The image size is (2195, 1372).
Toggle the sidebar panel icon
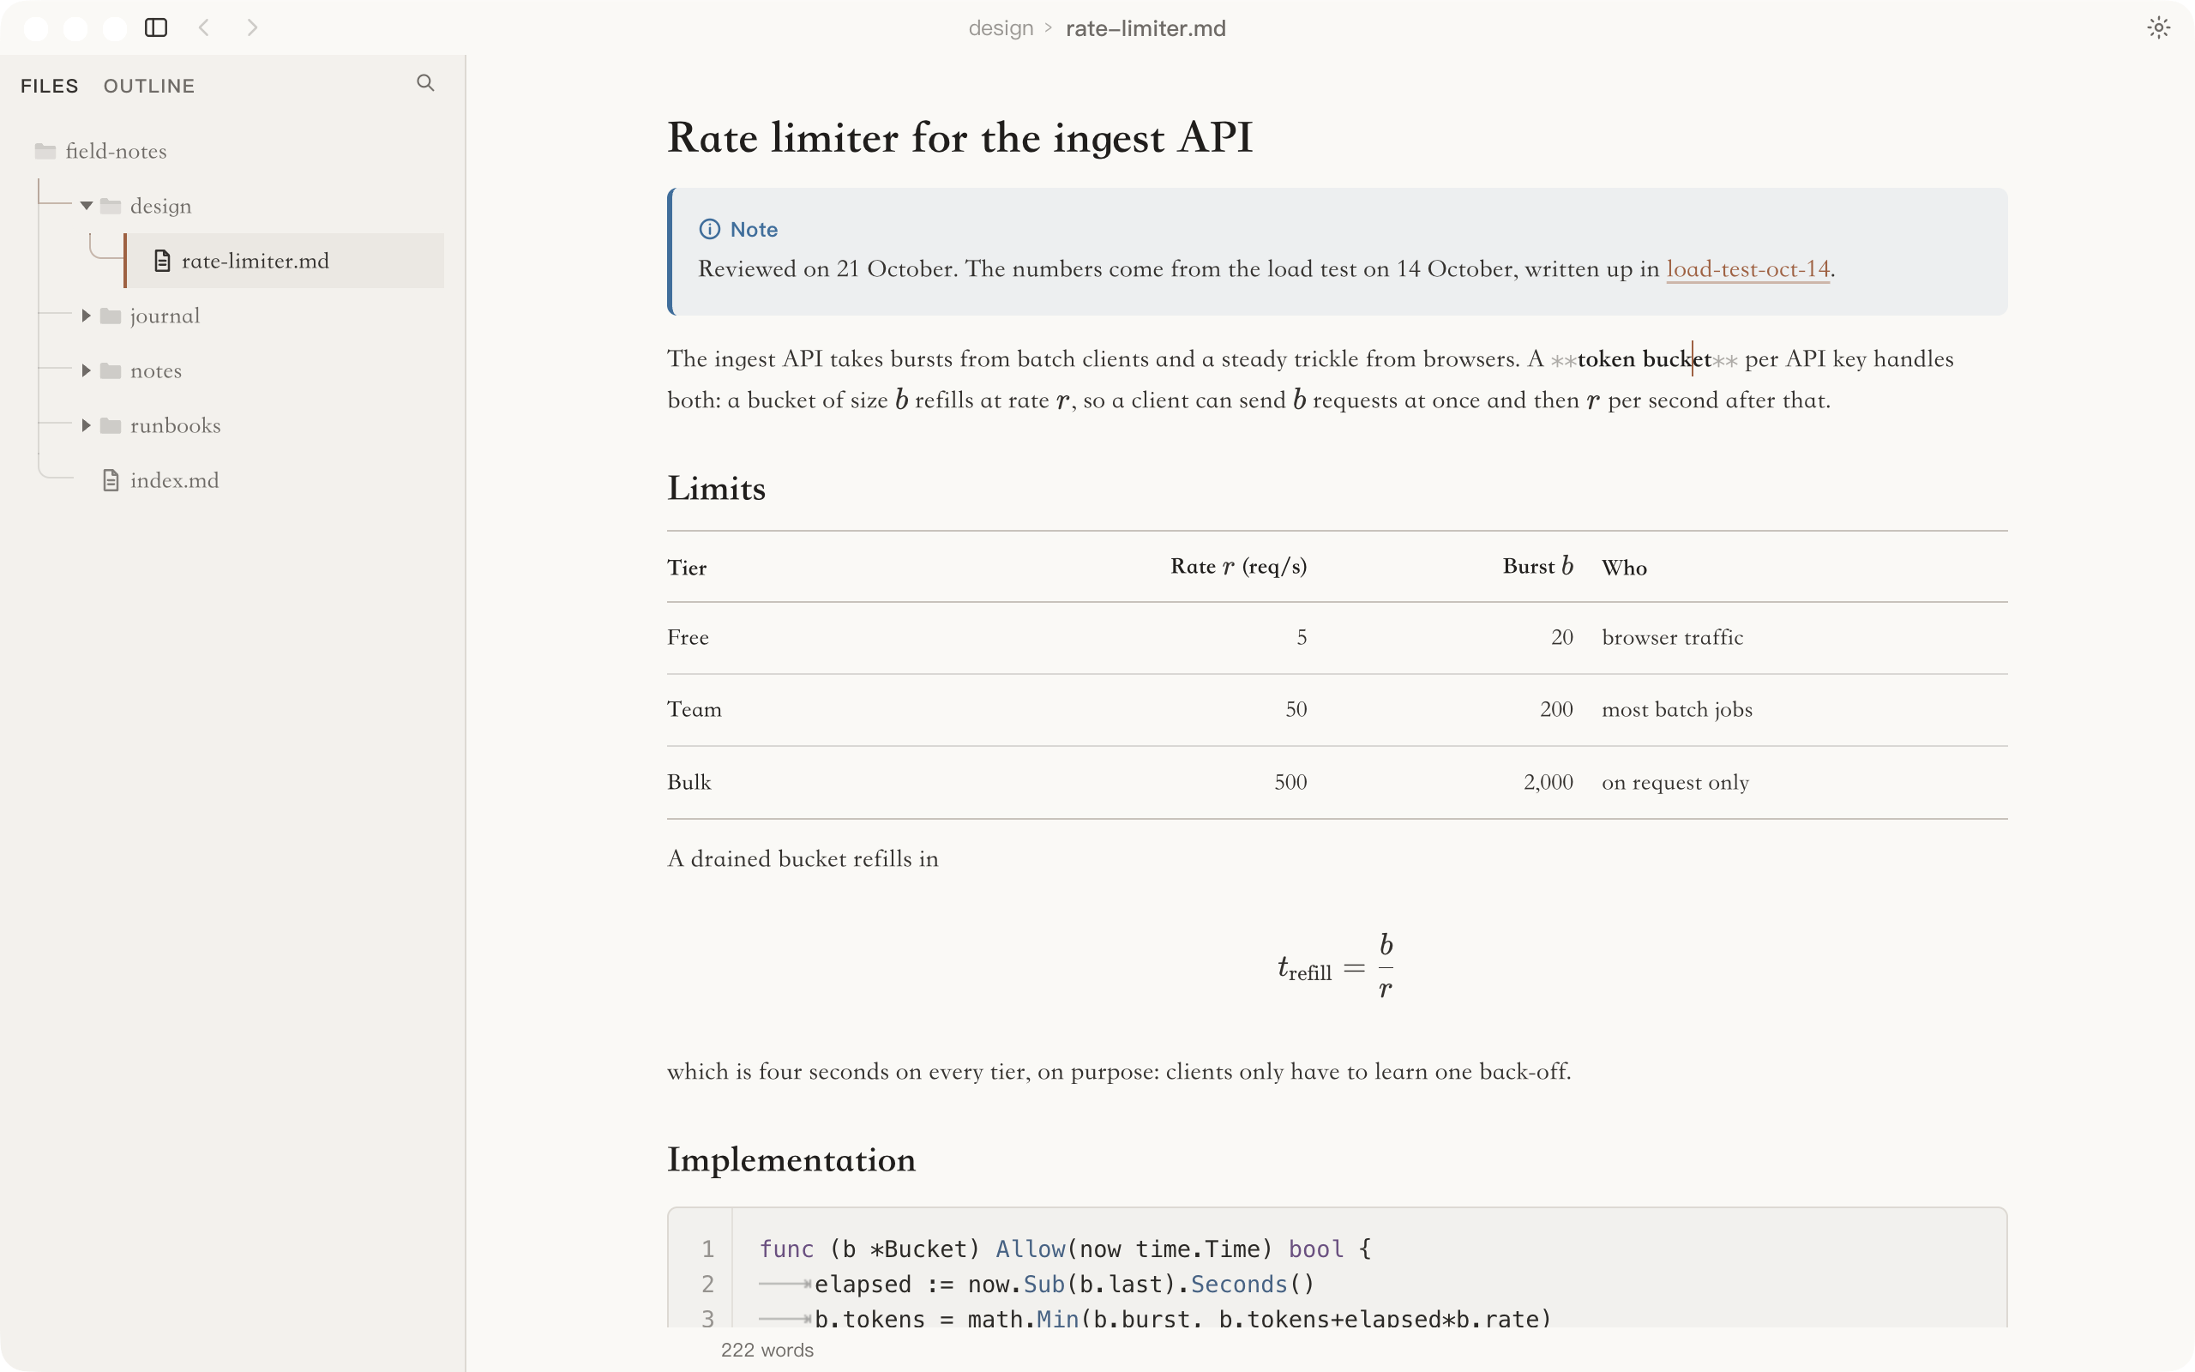tap(156, 27)
